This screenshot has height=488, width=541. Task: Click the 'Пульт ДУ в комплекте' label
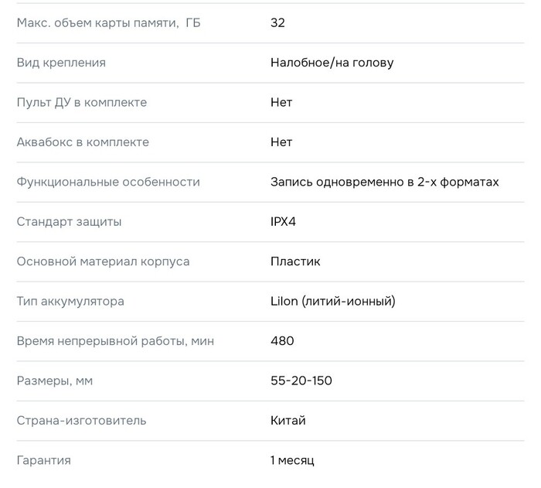click(82, 102)
